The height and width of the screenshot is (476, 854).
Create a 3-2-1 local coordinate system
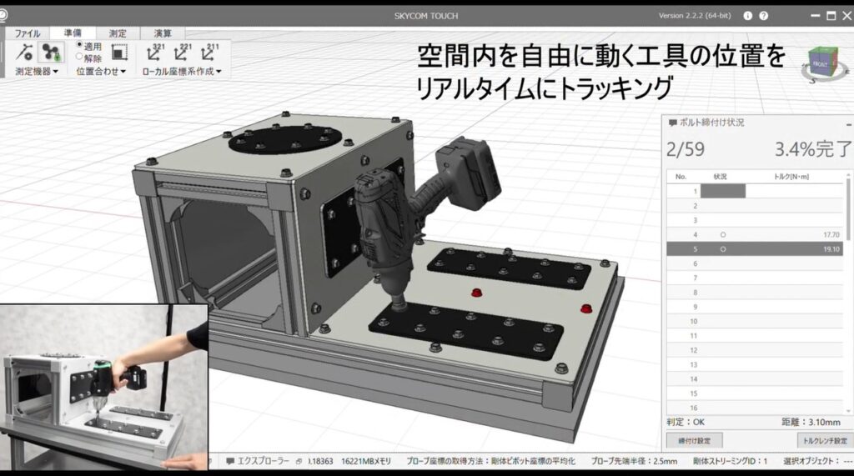156,53
